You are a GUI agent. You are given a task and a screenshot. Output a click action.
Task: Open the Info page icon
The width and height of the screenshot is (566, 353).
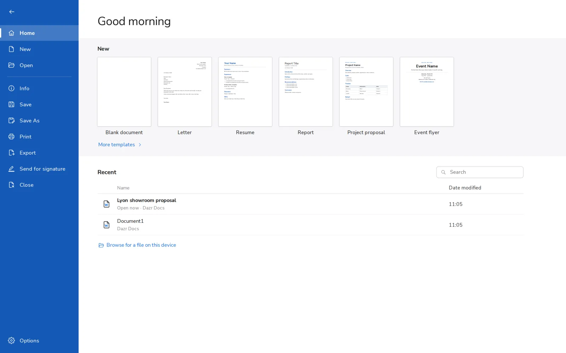[x=11, y=88]
